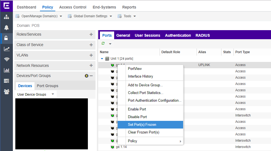Image resolution: width=271 pixels, height=151 pixels.
Task: Open Alarms via the bell icon
Action: tap(6, 27)
